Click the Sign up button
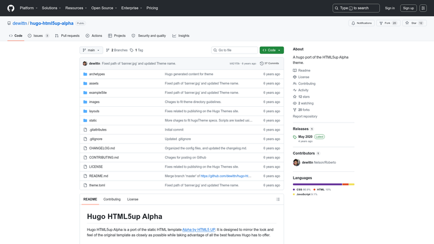Screen dimensions: 434x244 tap(409, 8)
